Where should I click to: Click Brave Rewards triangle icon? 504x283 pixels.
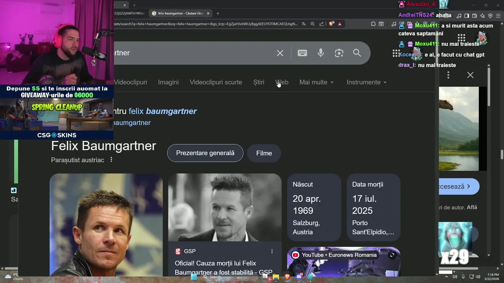[x=339, y=24]
